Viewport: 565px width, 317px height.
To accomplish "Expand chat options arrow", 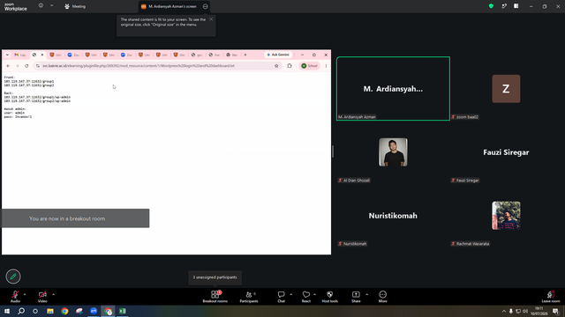I will pos(290,294).
